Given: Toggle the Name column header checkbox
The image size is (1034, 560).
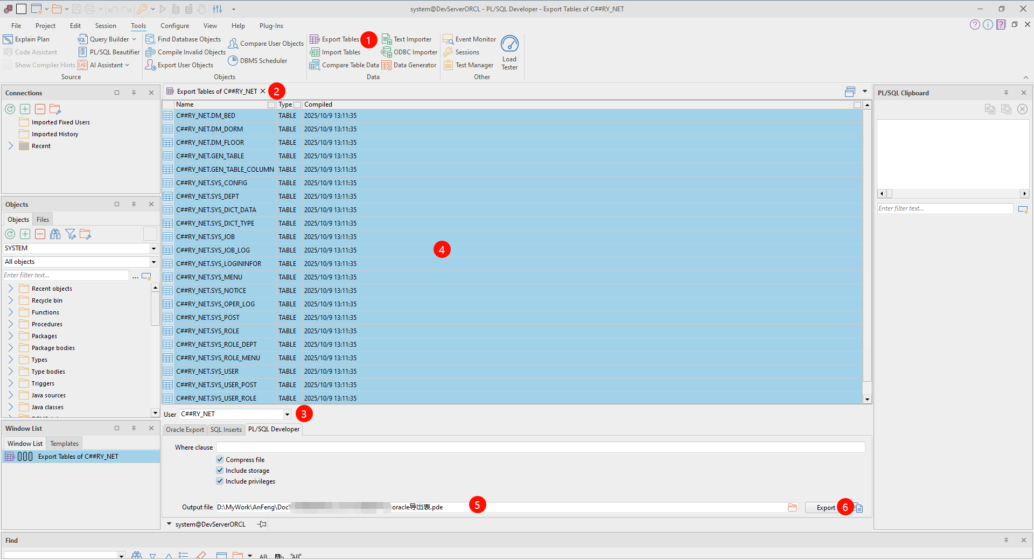Looking at the screenshot, I should pyautogui.click(x=271, y=105).
